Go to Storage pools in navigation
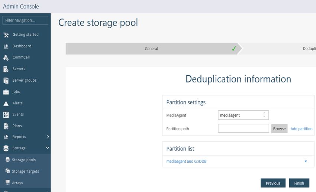Viewport: 316px width, 192px height. [24, 160]
